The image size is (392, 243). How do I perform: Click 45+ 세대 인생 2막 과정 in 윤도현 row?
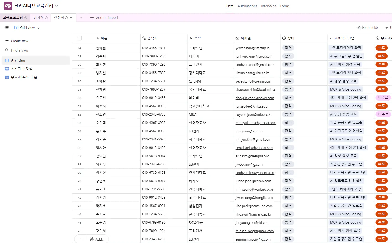(348, 98)
